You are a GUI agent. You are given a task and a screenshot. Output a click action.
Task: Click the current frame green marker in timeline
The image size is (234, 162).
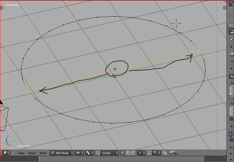pos(39,159)
